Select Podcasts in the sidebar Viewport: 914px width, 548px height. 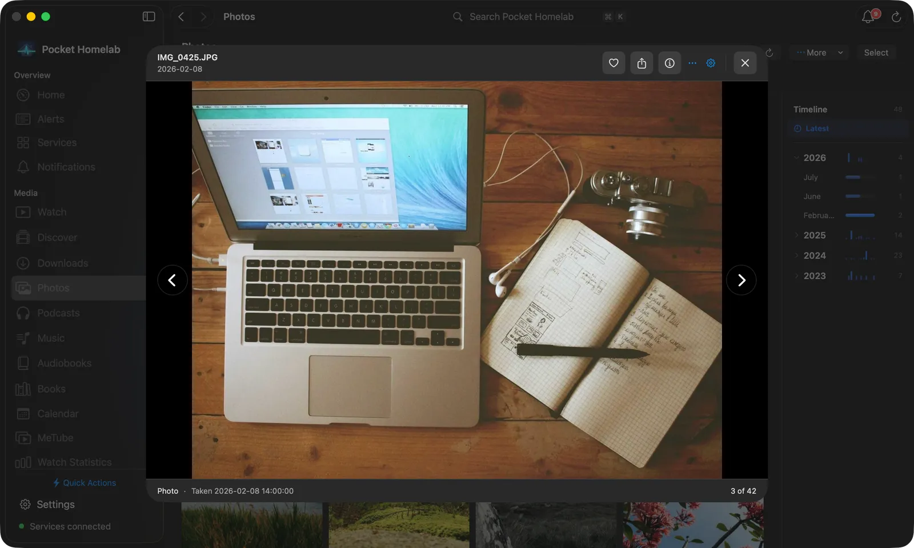79,313
